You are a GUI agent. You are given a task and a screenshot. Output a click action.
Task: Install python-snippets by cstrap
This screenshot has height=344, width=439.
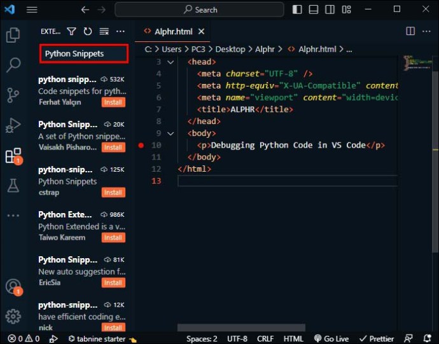[x=113, y=193]
